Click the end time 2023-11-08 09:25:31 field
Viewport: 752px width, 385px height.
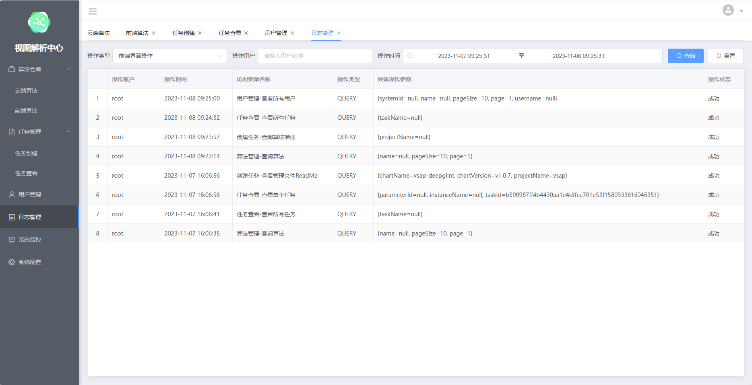click(578, 56)
